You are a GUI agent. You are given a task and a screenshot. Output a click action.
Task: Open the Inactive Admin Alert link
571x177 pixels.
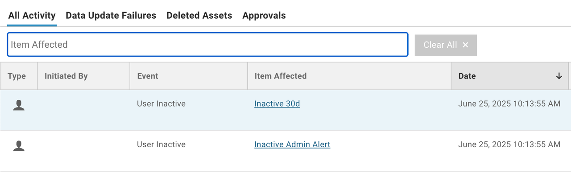click(292, 144)
